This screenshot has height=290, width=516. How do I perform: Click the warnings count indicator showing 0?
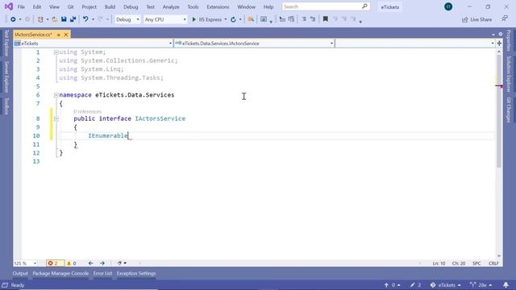point(72,263)
